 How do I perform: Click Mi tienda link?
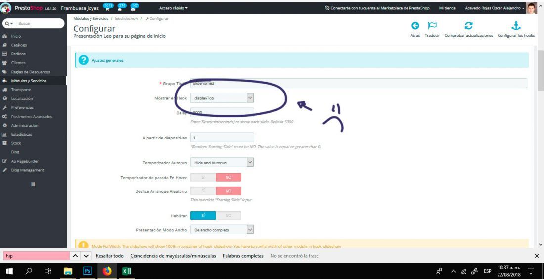[x=447, y=8]
